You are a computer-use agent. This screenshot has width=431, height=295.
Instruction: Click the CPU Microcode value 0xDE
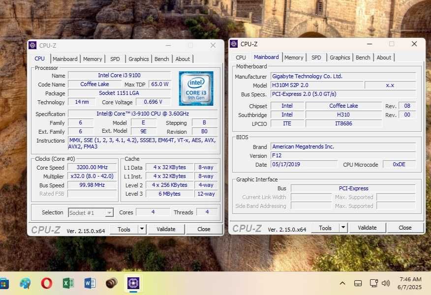tap(399, 164)
